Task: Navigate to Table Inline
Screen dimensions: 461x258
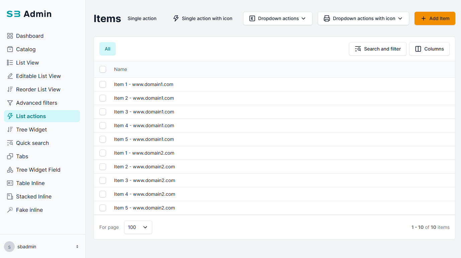Action: coord(42,183)
